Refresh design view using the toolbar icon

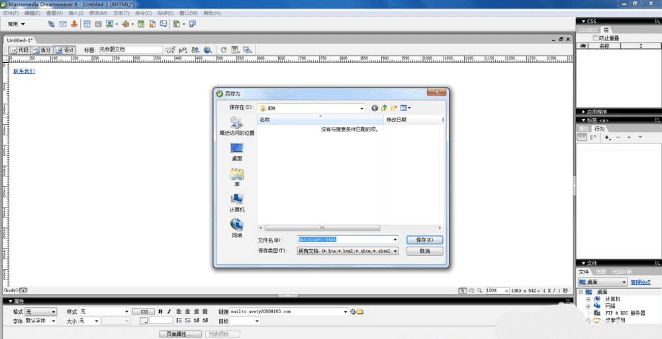pyautogui.click(x=223, y=50)
